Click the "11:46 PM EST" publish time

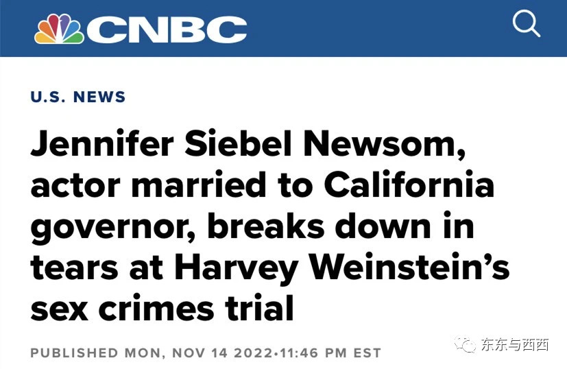pos(330,353)
